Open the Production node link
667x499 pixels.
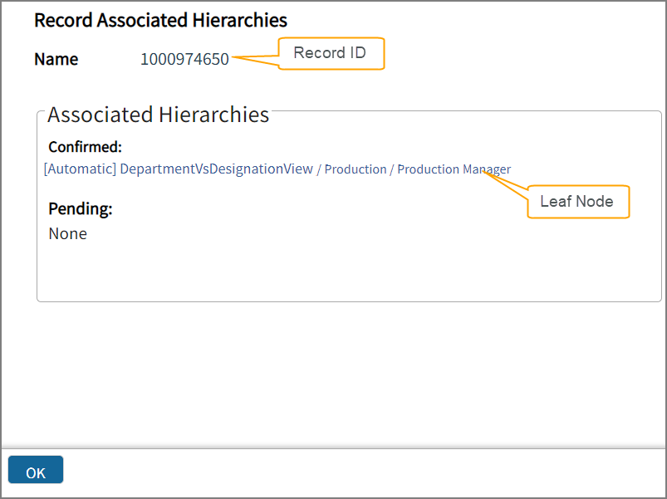(x=355, y=169)
